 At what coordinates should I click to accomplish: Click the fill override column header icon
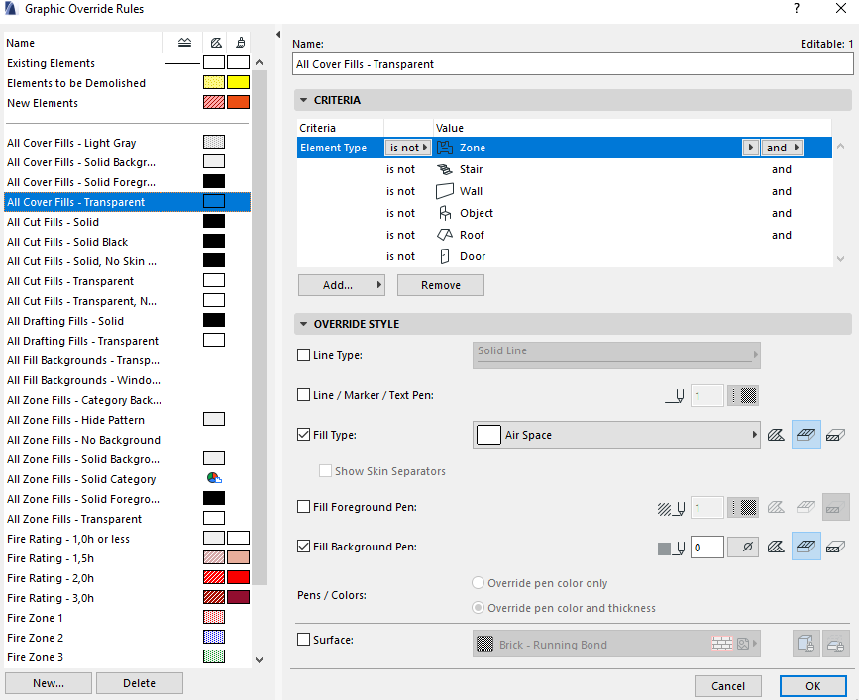216,43
